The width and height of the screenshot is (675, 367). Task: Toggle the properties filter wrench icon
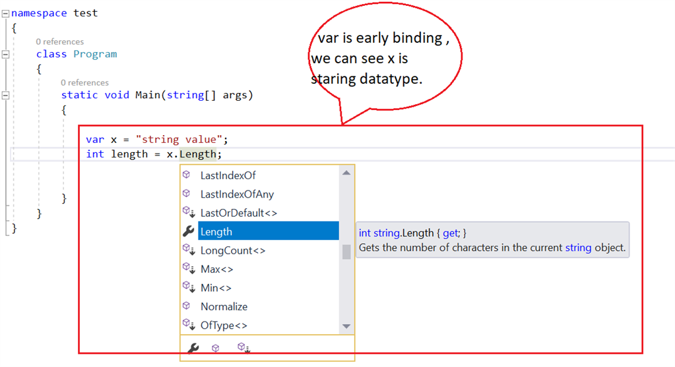click(193, 348)
